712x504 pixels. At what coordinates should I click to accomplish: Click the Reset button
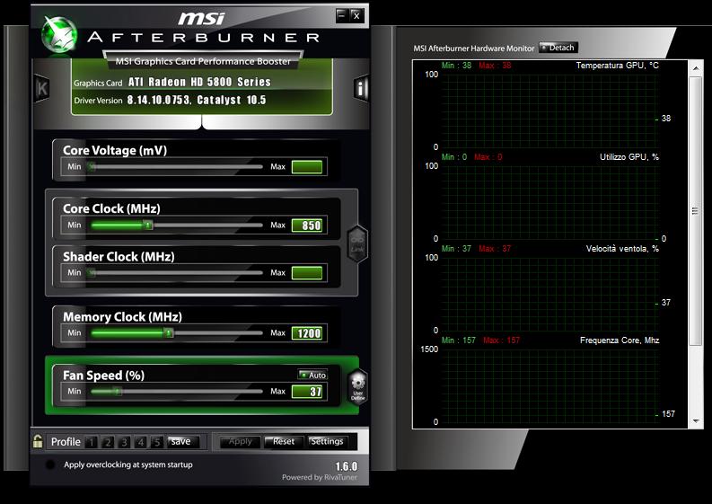tap(284, 442)
